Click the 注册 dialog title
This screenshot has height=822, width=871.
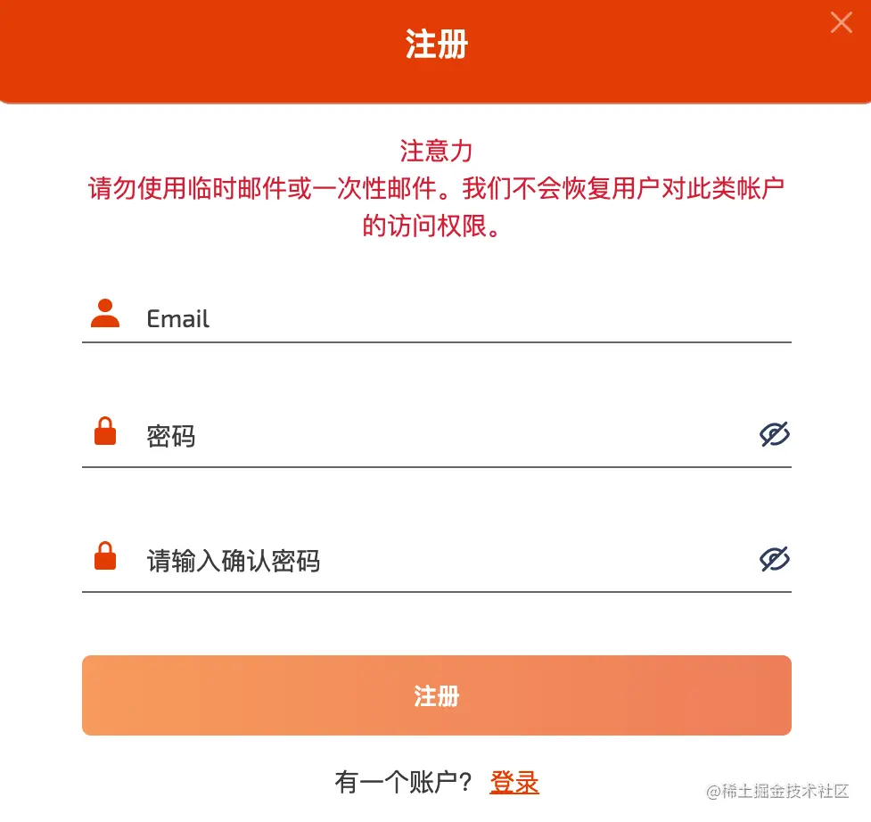[435, 45]
